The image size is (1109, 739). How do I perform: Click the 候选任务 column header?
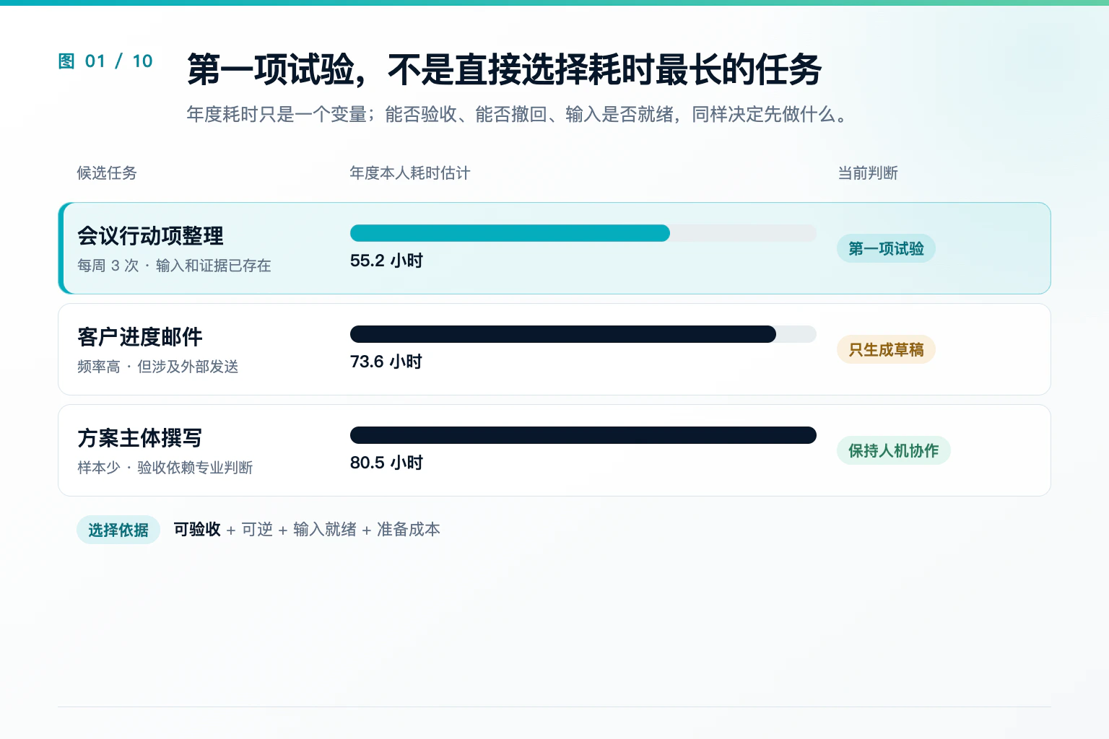click(x=107, y=173)
